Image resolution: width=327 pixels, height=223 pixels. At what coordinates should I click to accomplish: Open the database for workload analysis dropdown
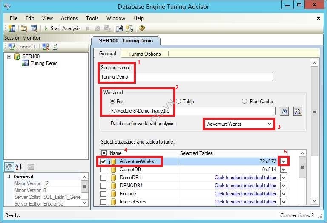pyautogui.click(x=270, y=124)
